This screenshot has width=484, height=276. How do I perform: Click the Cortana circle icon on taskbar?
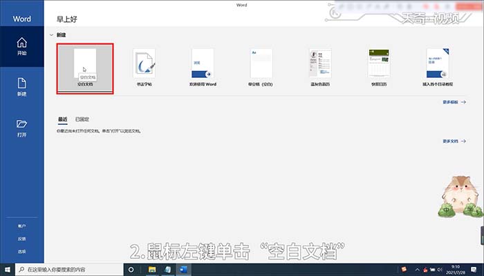click(x=131, y=270)
